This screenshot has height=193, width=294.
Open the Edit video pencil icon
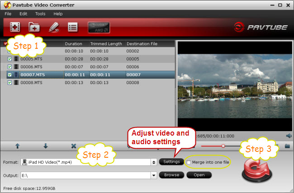[54, 28]
